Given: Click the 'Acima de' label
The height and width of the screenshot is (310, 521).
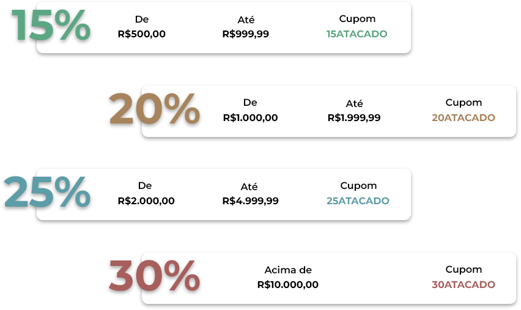Looking at the screenshot, I should click(x=288, y=270).
